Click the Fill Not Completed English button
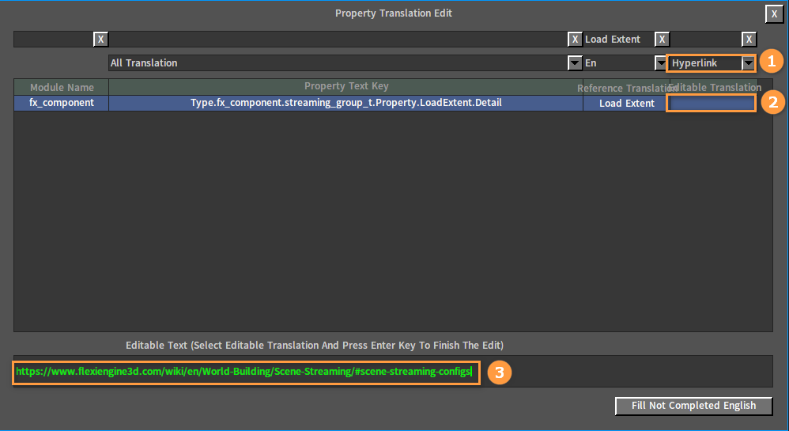The height and width of the screenshot is (431, 789). [693, 406]
